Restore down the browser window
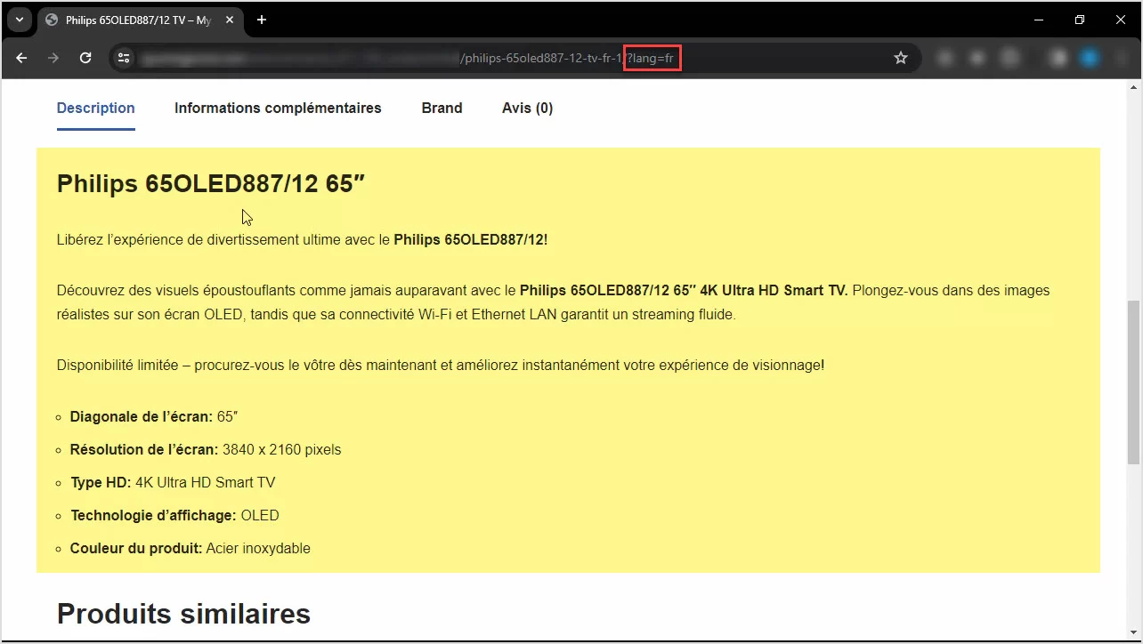The width and height of the screenshot is (1143, 644). click(1079, 20)
